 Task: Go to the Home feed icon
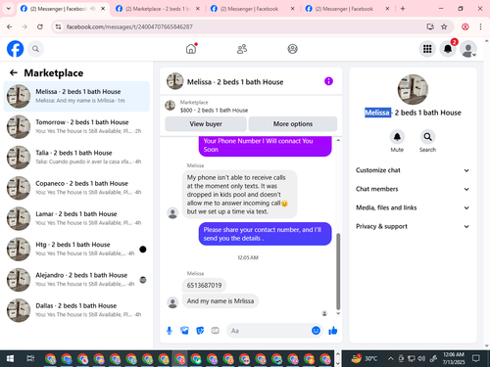pos(191,49)
